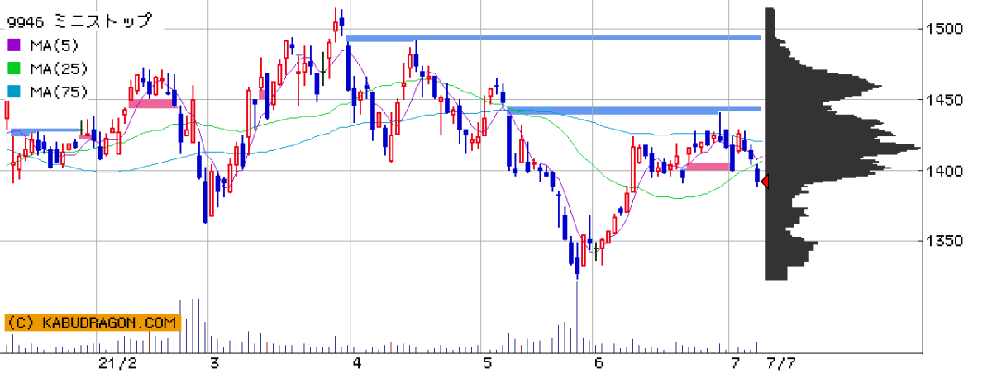Click the blue resistance line near 1443
The height and width of the screenshot is (373, 992).
tap(633, 109)
